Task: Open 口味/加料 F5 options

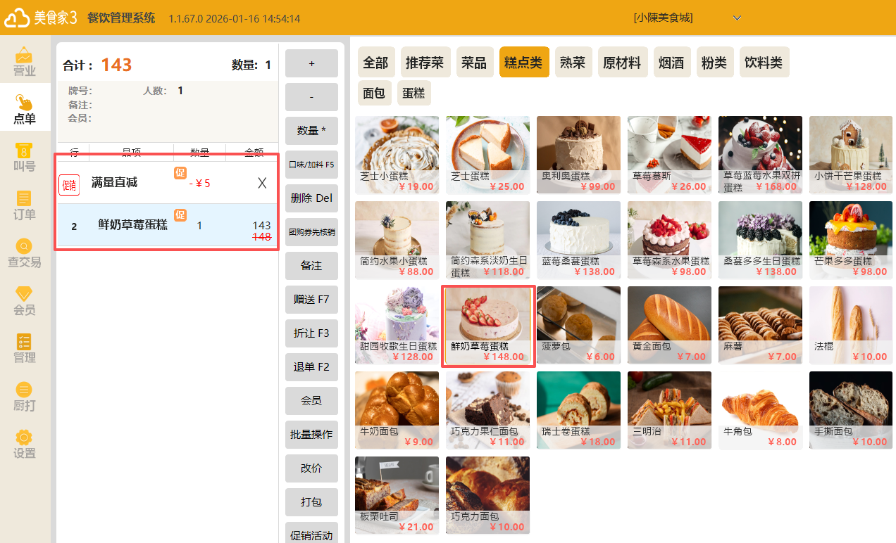Action: click(x=311, y=165)
